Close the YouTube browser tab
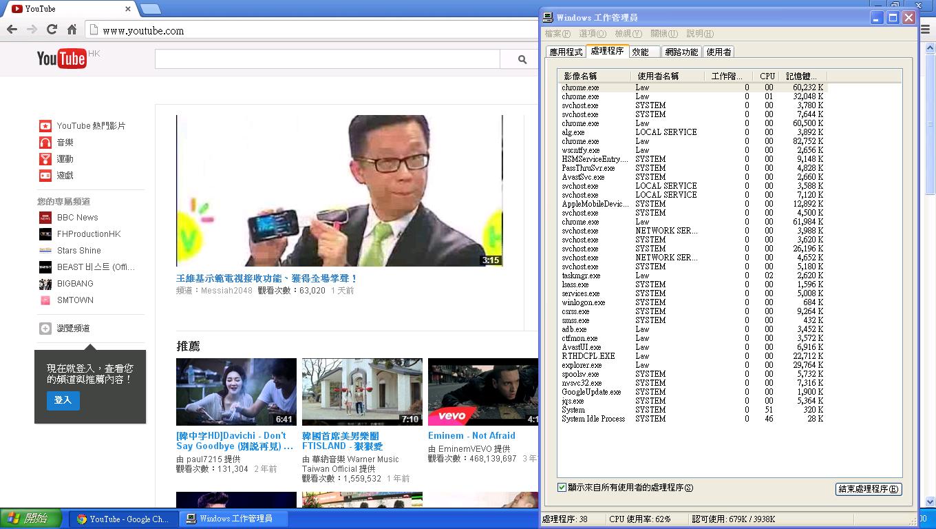This screenshot has width=936, height=529. tap(128, 9)
